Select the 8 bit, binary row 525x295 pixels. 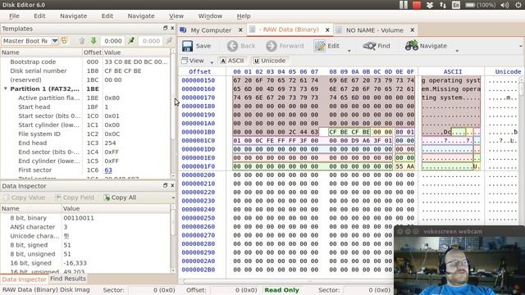pyautogui.click(x=85, y=218)
